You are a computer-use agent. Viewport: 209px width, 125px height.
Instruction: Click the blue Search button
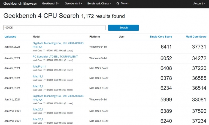pos(123,28)
